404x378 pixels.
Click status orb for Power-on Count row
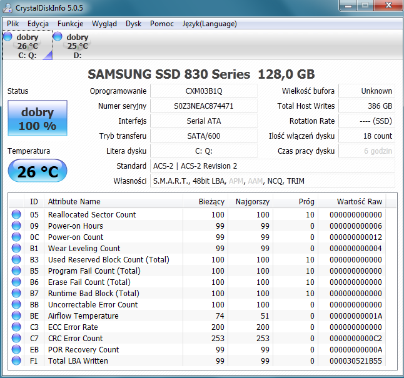(x=16, y=237)
